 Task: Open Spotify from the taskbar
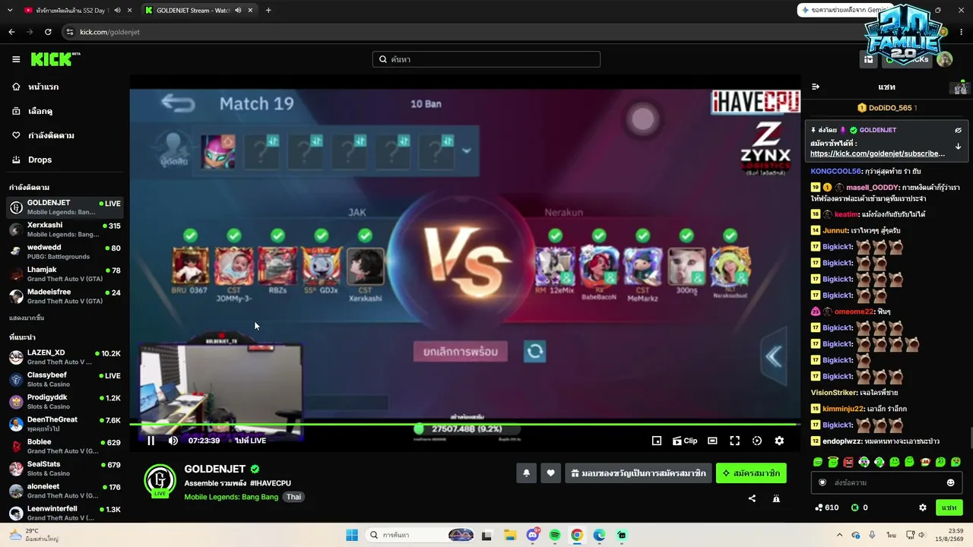tap(554, 535)
